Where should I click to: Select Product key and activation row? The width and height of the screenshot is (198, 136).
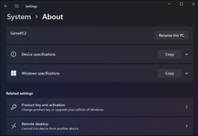click(86, 107)
